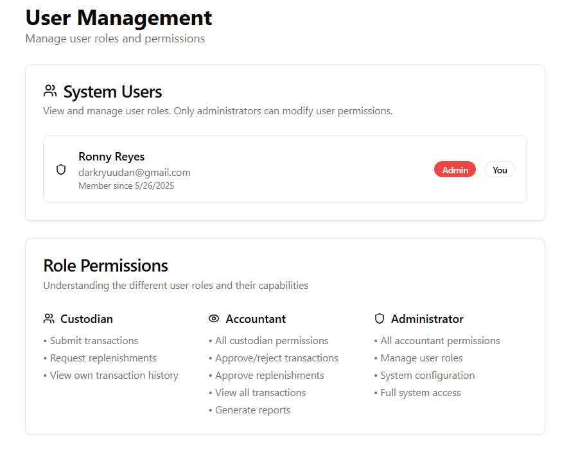
Task: Click the shield icon next to Ronny Reyes
Action: pyautogui.click(x=61, y=169)
